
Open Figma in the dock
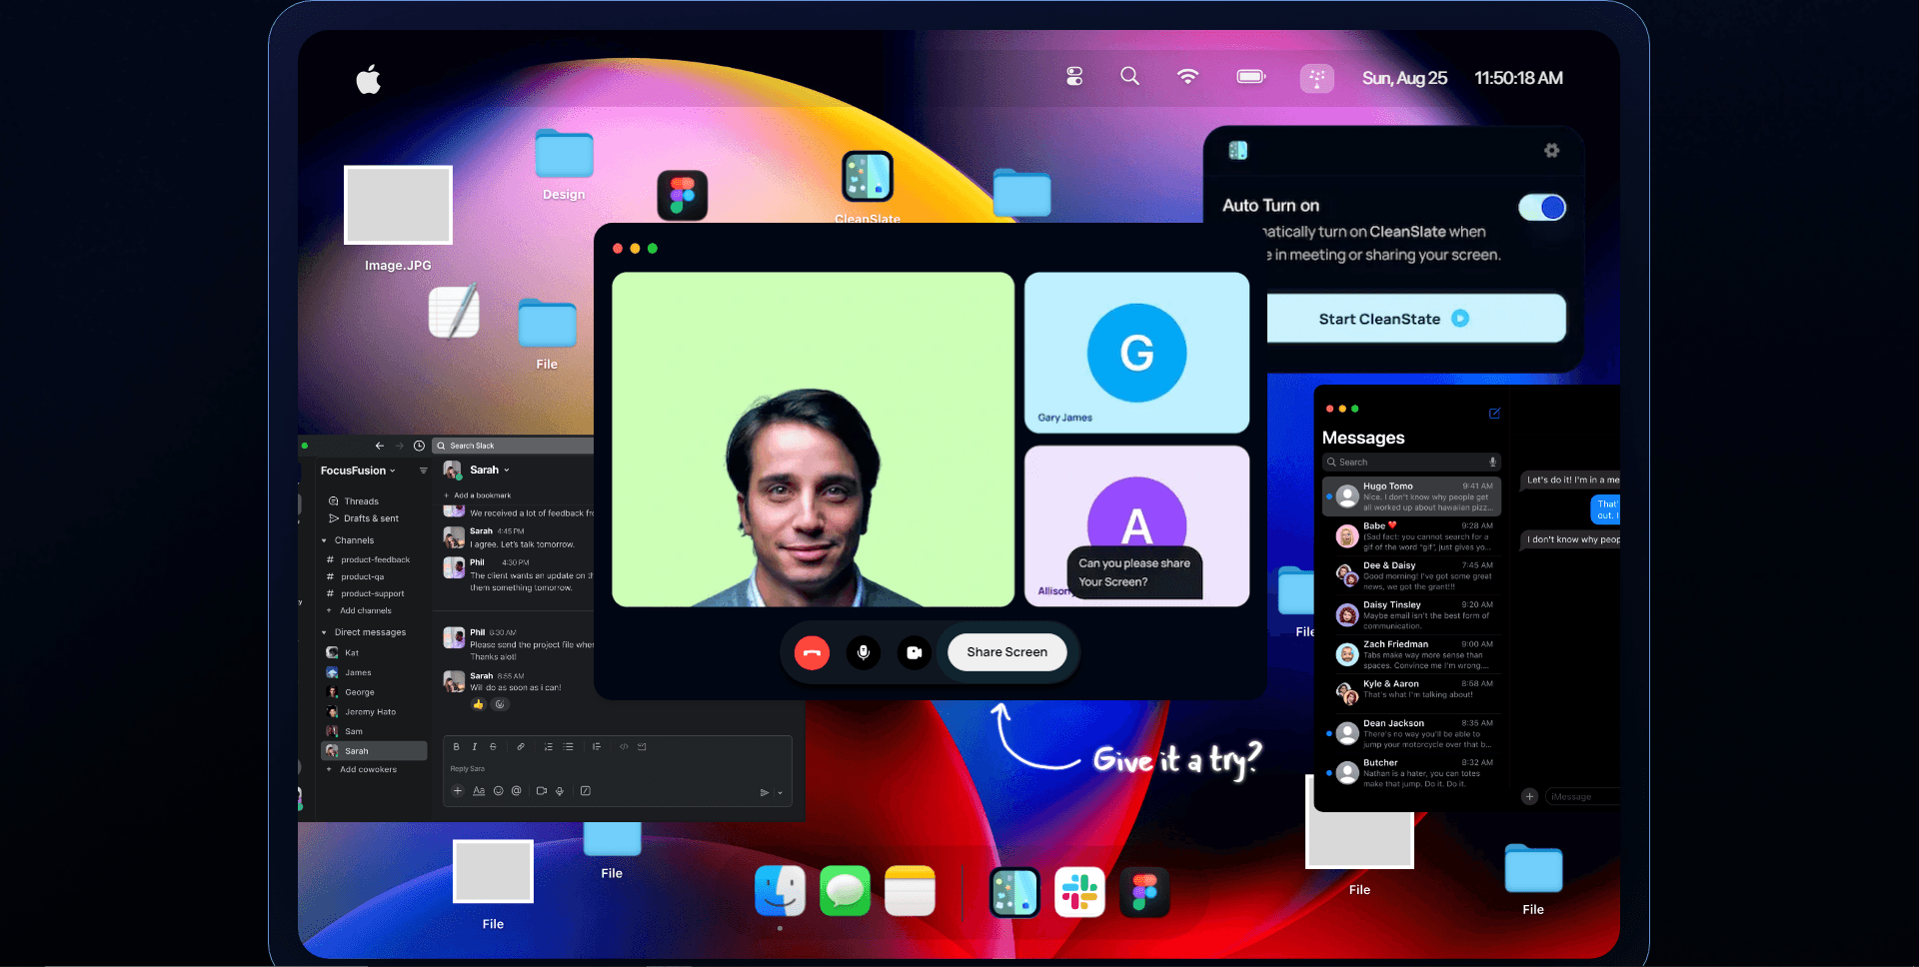1144,891
